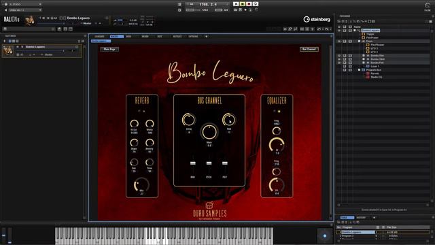The height and width of the screenshot is (245, 435).
Task: Adjust the Reverb Width knob
Action: click(x=150, y=124)
